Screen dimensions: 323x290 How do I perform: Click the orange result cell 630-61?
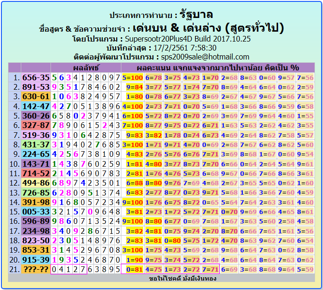click(36, 96)
